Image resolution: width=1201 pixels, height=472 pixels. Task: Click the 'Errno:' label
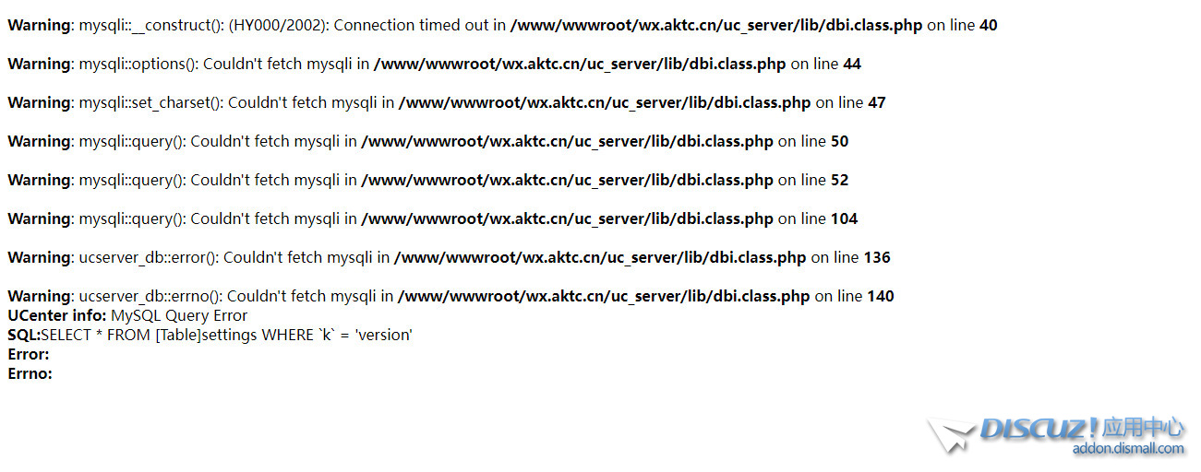30,374
